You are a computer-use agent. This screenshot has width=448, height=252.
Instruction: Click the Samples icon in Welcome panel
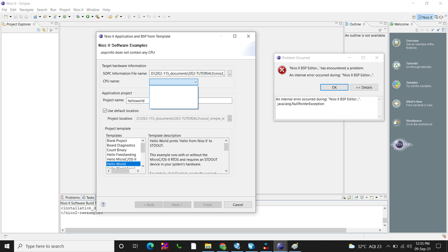(396, 84)
